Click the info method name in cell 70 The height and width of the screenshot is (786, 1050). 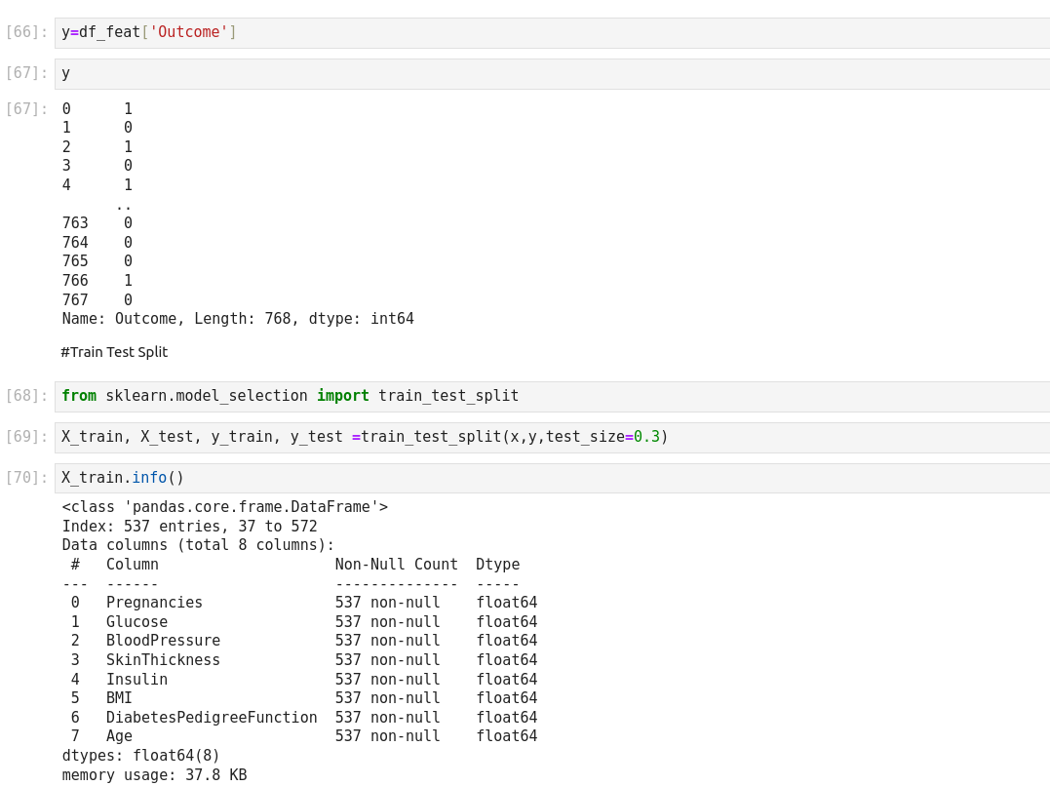click(149, 478)
